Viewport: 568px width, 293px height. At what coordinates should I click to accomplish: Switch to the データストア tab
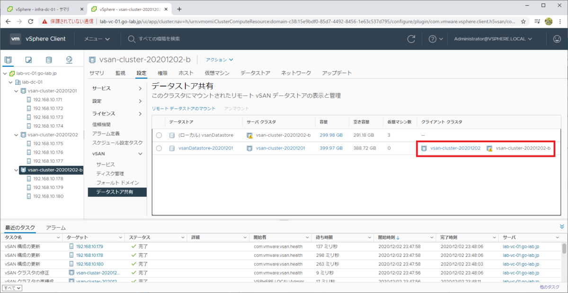(255, 73)
